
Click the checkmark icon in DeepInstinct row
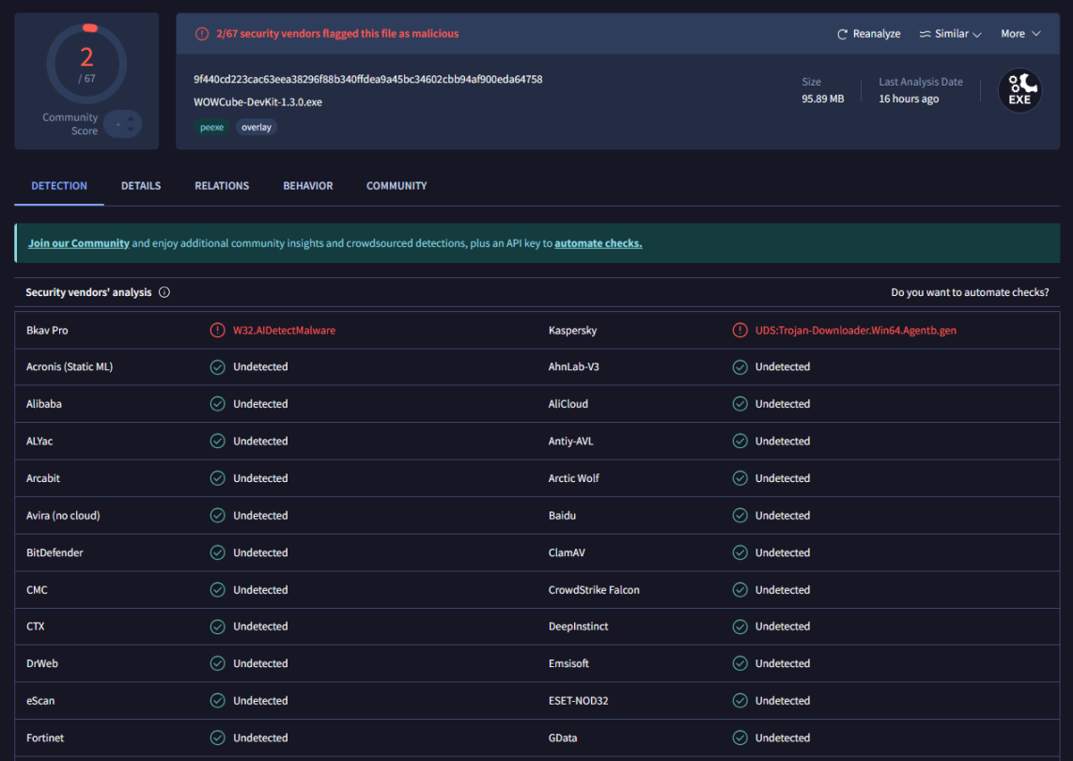[739, 627]
